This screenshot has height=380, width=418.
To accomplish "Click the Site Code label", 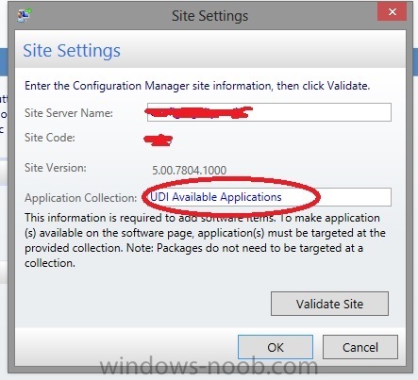I will [50, 138].
